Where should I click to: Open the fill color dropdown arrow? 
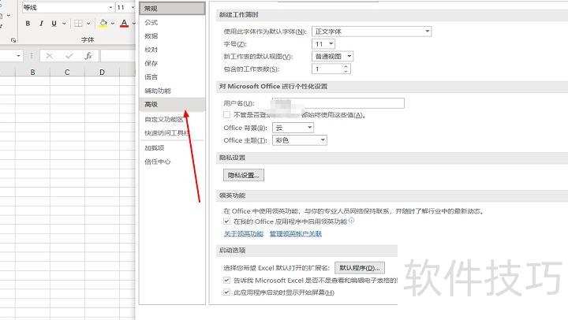112,24
